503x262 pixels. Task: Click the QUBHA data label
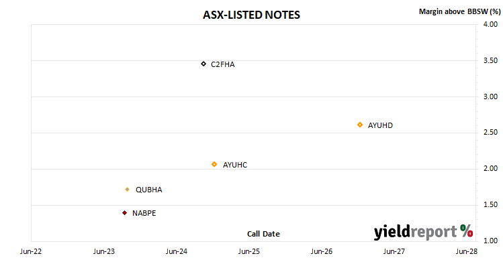149,190
